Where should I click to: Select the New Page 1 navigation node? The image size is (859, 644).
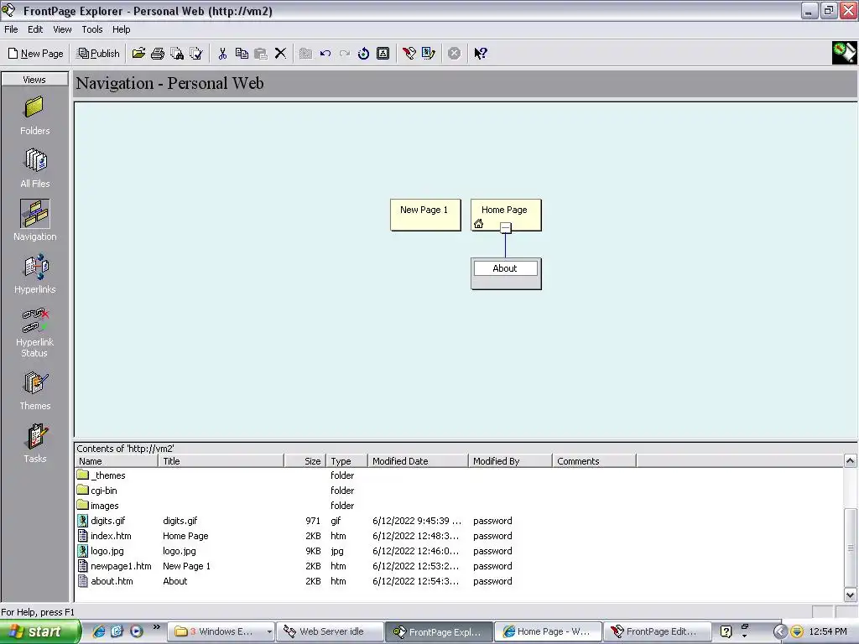click(425, 215)
